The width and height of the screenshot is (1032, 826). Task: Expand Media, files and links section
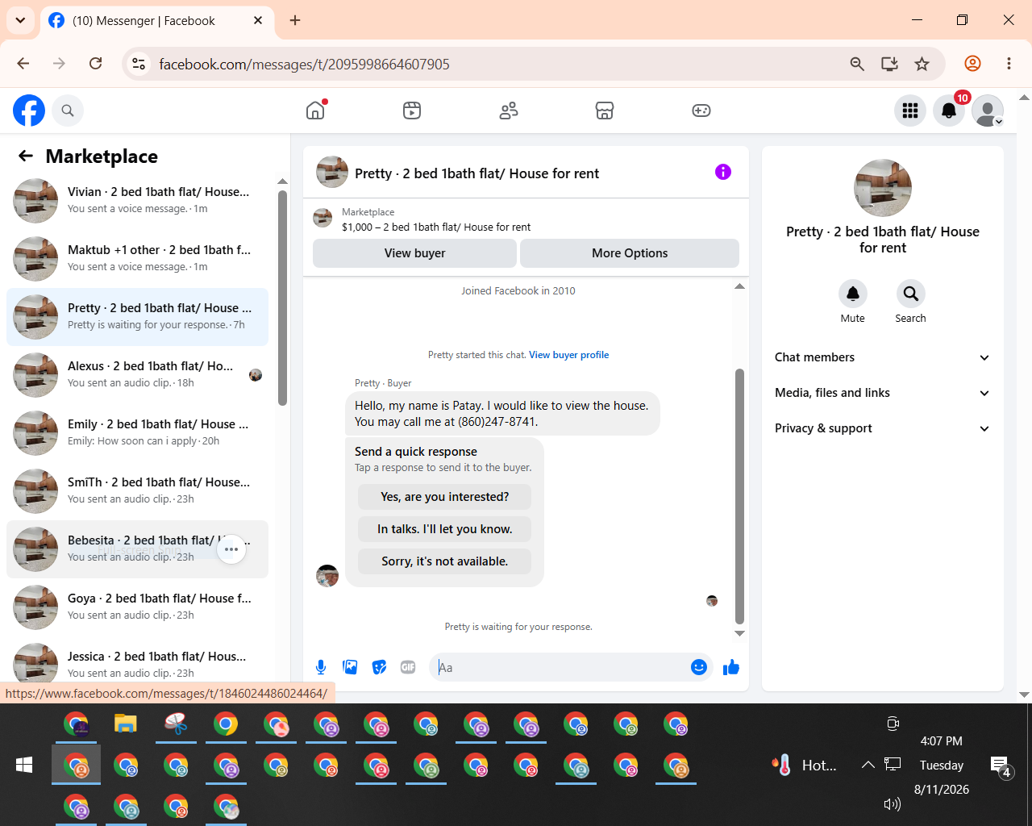coord(883,393)
